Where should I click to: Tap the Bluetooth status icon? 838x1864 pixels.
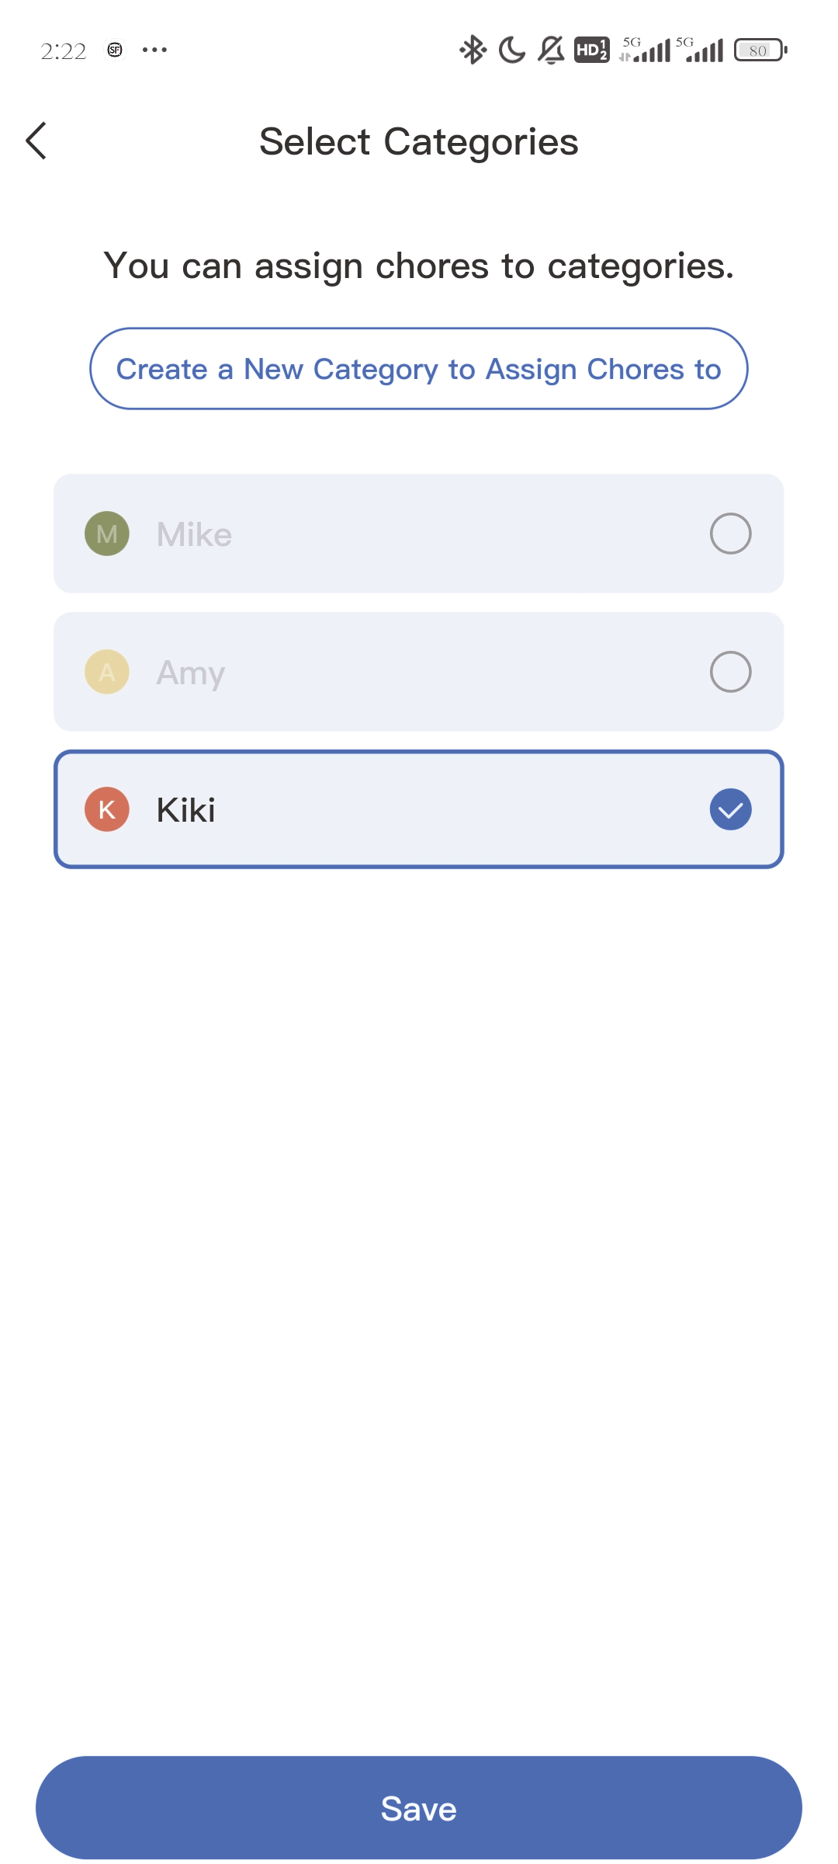(473, 50)
